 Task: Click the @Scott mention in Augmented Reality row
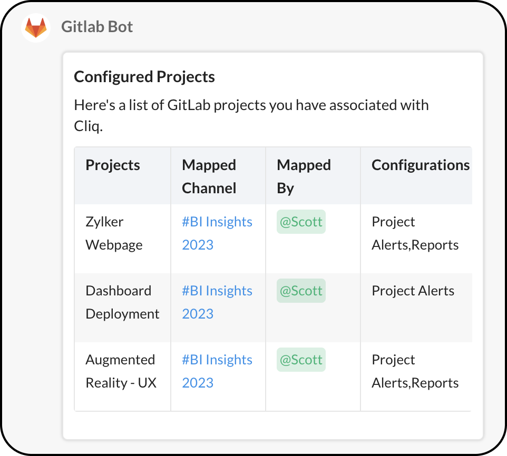coord(301,360)
